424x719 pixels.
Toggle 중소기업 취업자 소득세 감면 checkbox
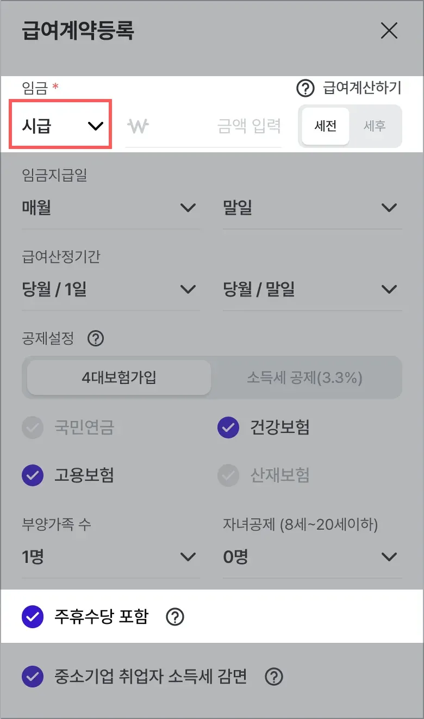[x=33, y=677]
